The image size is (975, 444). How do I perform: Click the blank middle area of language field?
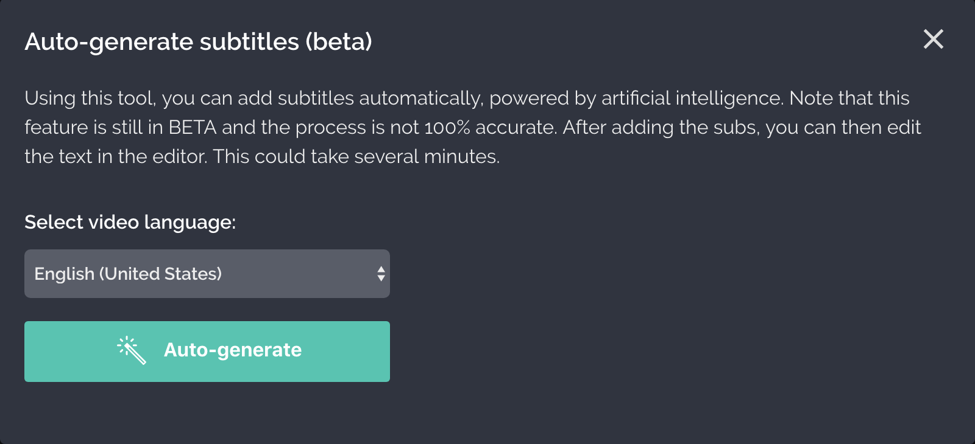292,274
